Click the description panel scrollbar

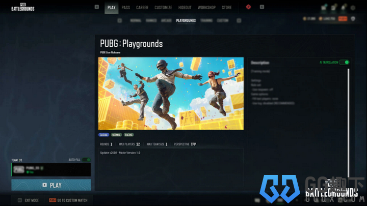(x=349, y=123)
